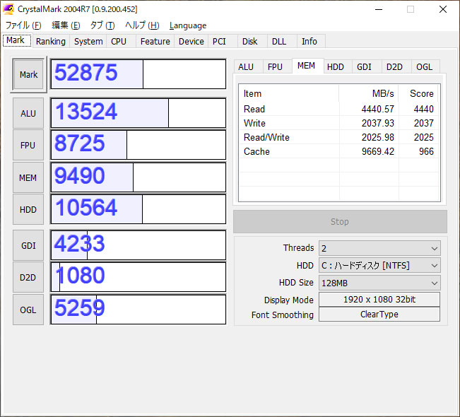Click the Display Mode 1920 x 1080 32bit field
This screenshot has height=417, width=460.
point(379,300)
